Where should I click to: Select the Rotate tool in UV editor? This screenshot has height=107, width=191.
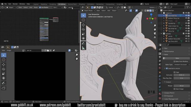coord(4,69)
